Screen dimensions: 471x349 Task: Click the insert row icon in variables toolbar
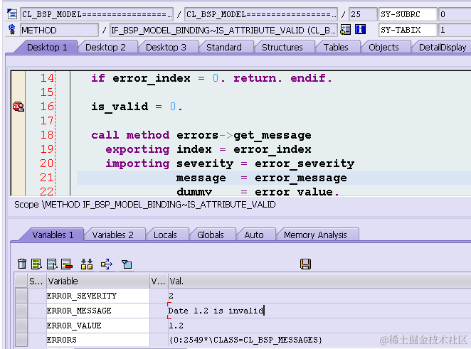(x=37, y=264)
